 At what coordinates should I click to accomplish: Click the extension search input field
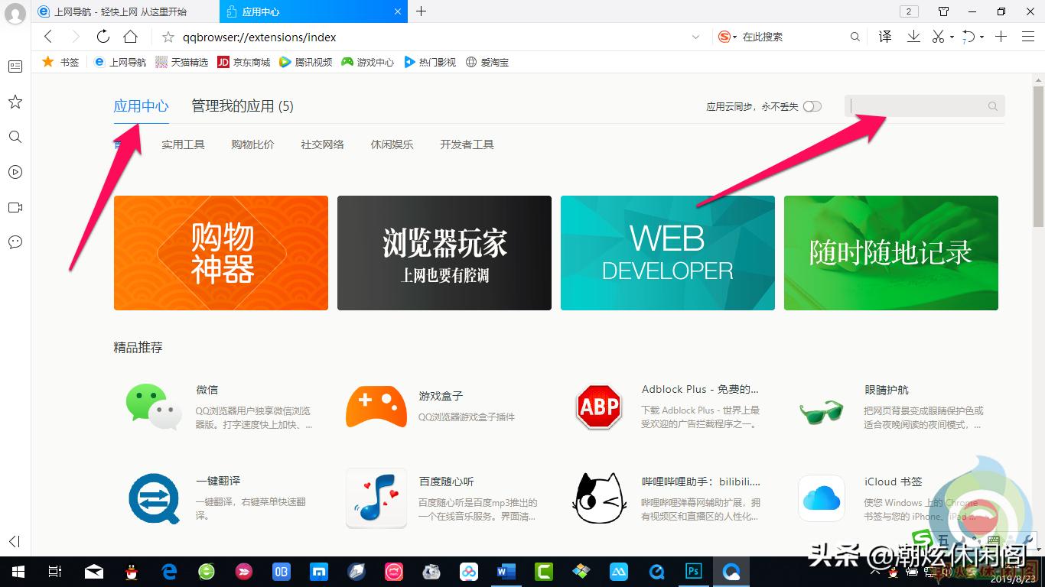pyautogui.click(x=918, y=106)
